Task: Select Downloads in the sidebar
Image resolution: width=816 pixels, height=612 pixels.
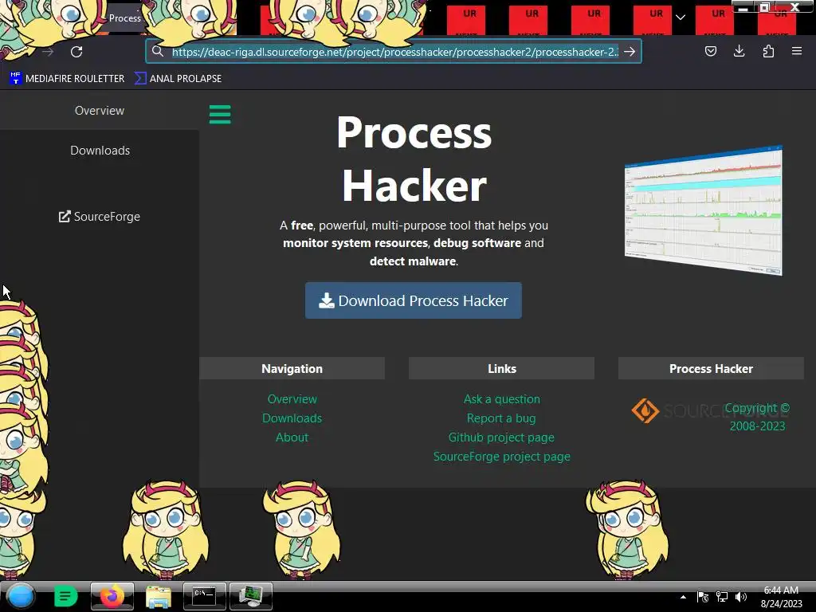Action: (x=100, y=151)
